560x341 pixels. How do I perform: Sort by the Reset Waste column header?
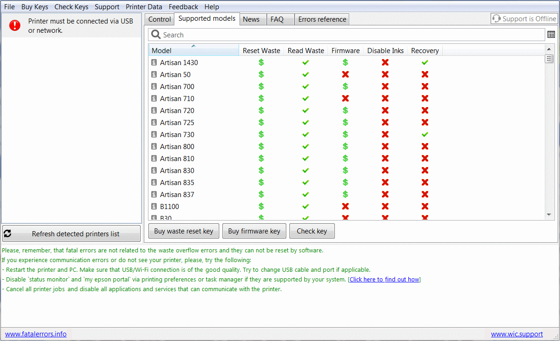click(261, 51)
